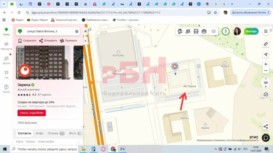Screen dimensions: 273x153
Task: Zoom out on the map
Action: tap(266, 71)
